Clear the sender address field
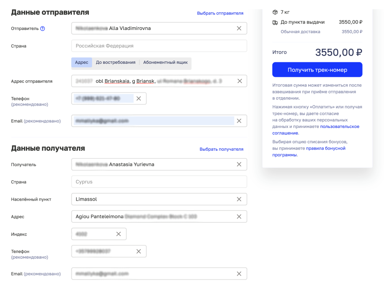The height and width of the screenshot is (289, 384). point(239,81)
